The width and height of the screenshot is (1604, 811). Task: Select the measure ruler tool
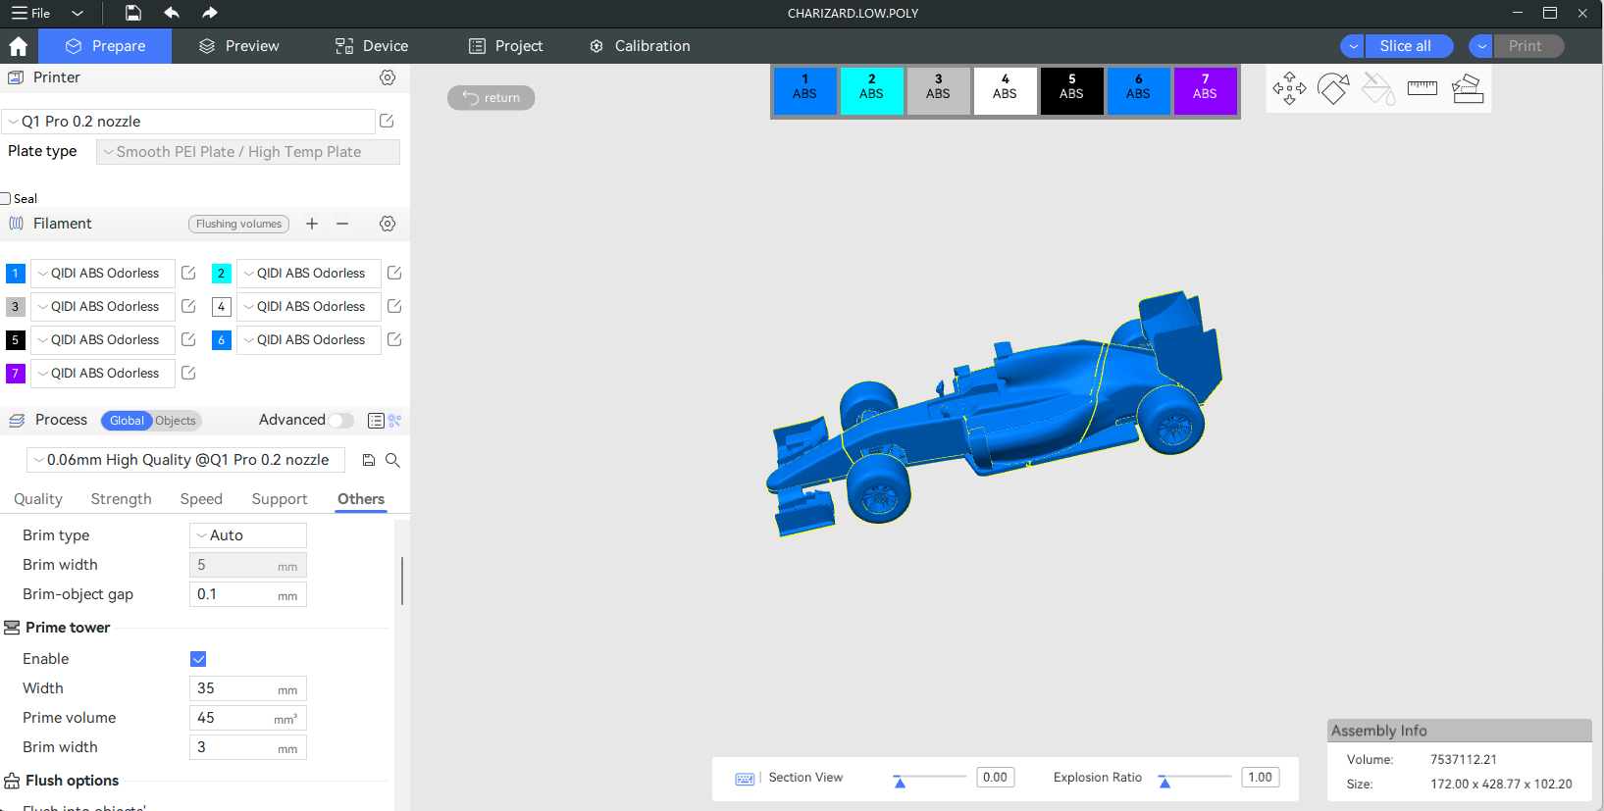click(1422, 89)
